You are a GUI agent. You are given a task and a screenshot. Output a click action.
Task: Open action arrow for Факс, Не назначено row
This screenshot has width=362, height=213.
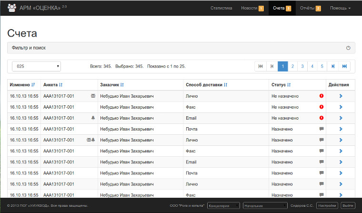click(x=341, y=107)
